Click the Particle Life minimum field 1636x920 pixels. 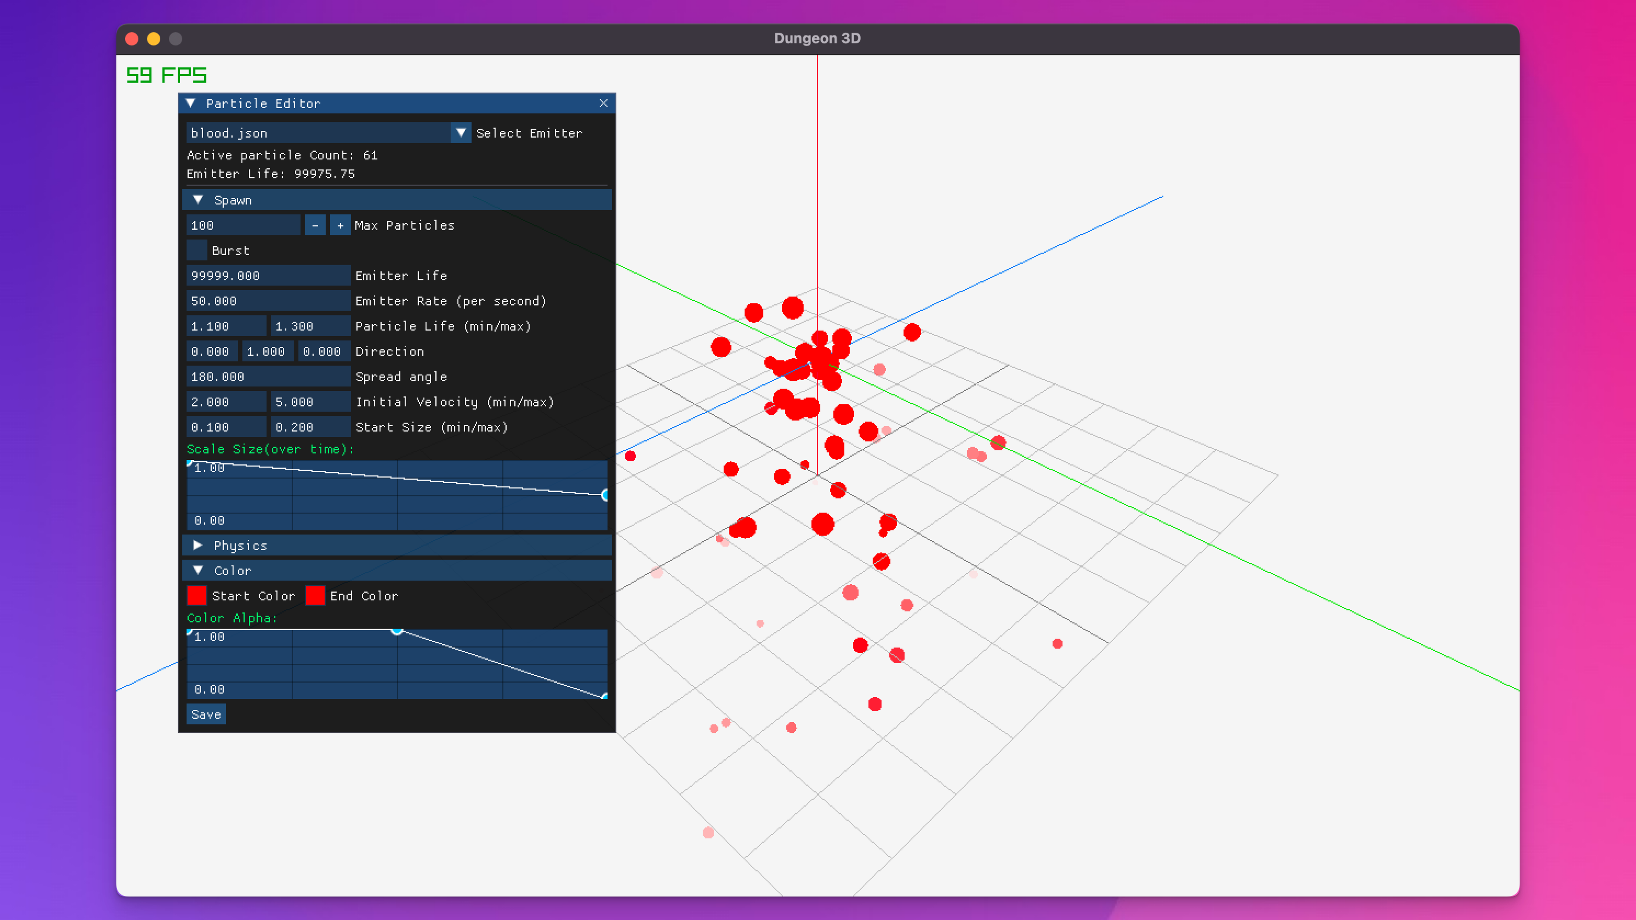226,326
